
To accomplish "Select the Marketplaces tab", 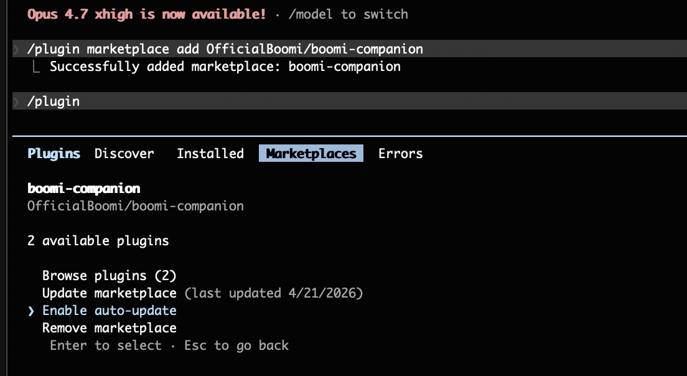I will point(311,153).
